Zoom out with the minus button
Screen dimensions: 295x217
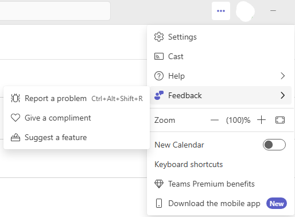[x=215, y=120]
